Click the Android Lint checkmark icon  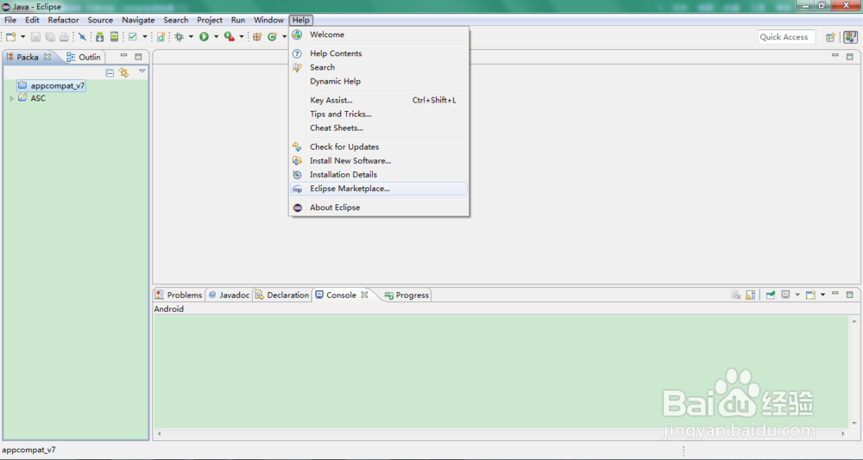coord(133,37)
